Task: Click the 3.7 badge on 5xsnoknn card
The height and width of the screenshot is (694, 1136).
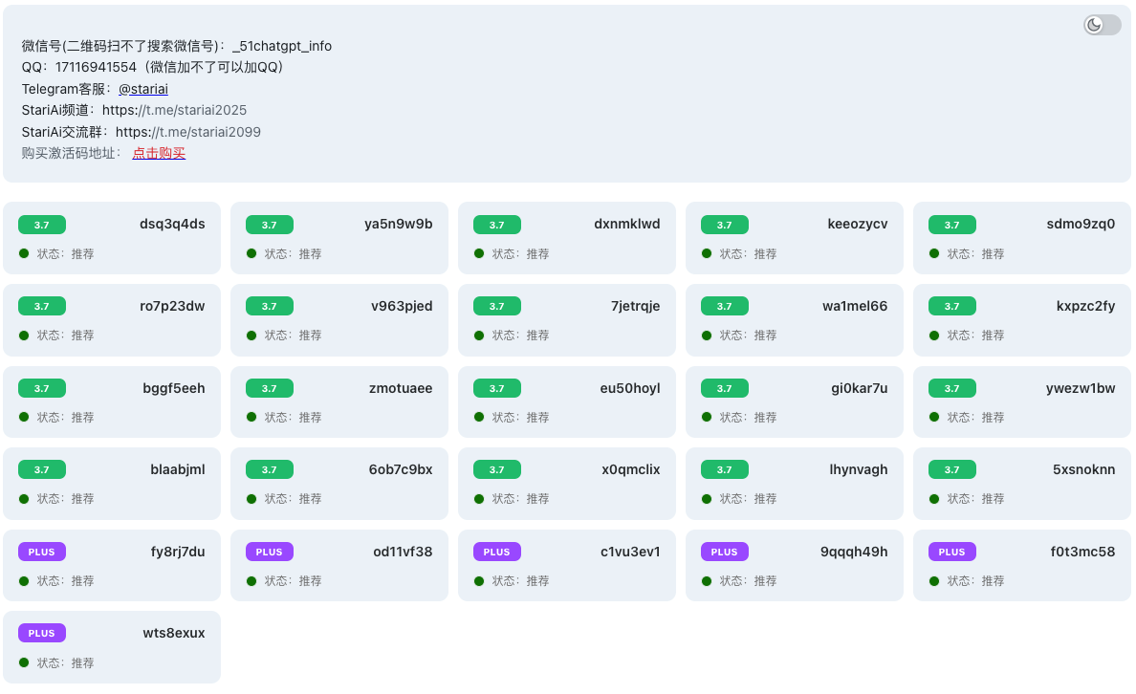Action: click(x=952, y=469)
